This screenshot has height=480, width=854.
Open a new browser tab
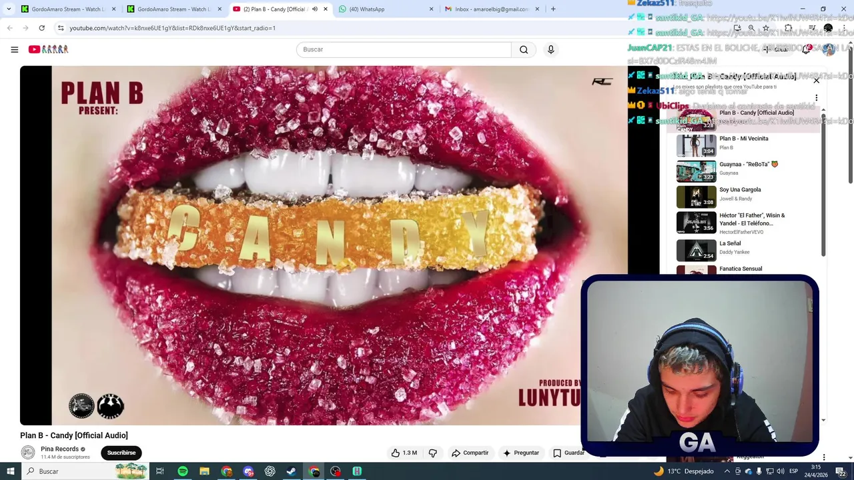[553, 9]
